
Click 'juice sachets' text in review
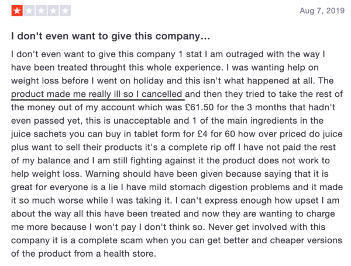[x=39, y=134]
